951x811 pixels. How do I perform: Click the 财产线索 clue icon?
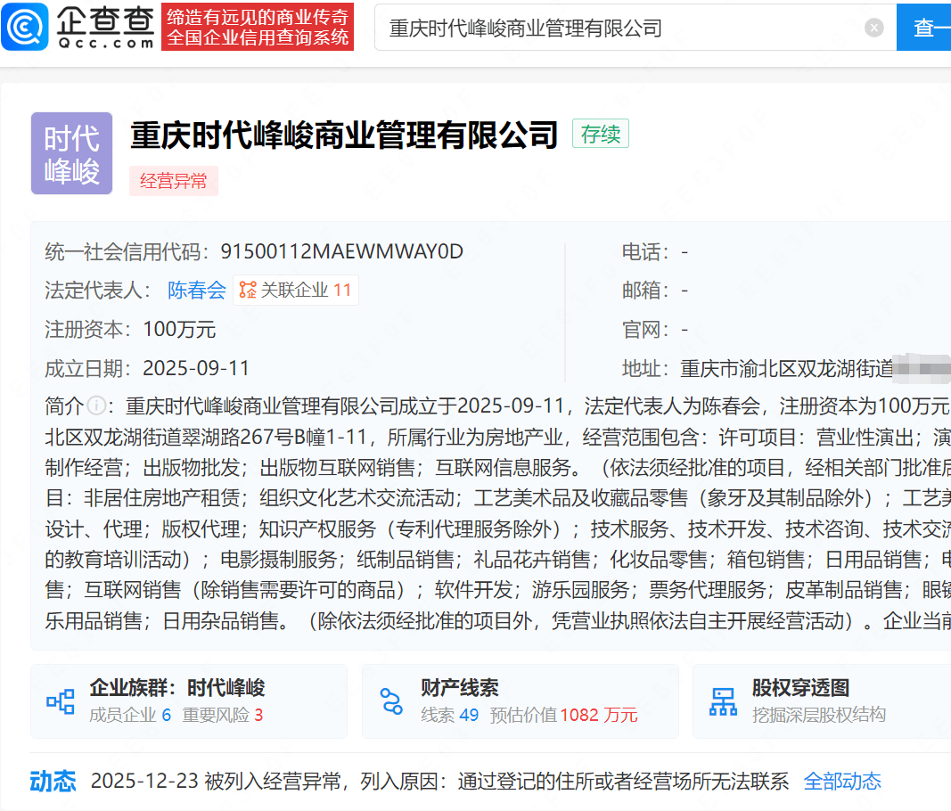[x=391, y=700]
